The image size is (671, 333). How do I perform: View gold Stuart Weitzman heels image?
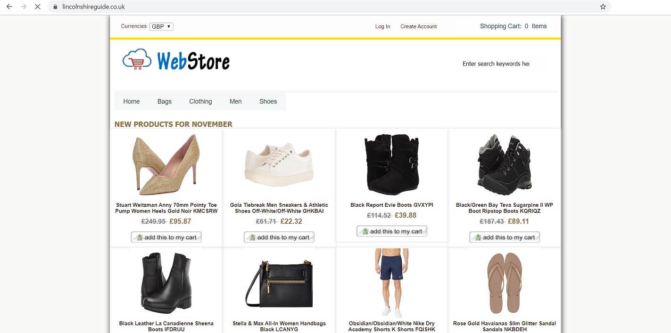(166, 165)
